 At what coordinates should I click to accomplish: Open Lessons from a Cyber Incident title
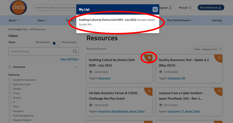pyautogui.click(x=181, y=96)
